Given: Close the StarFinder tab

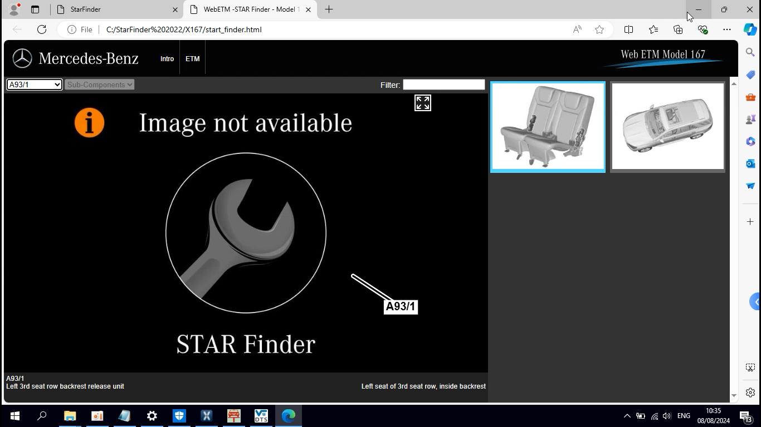Looking at the screenshot, I should (175, 9).
